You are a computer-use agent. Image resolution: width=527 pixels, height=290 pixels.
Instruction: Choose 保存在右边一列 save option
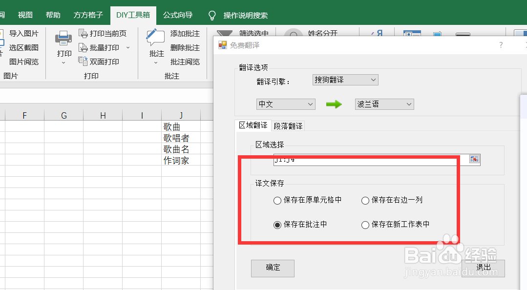365,200
